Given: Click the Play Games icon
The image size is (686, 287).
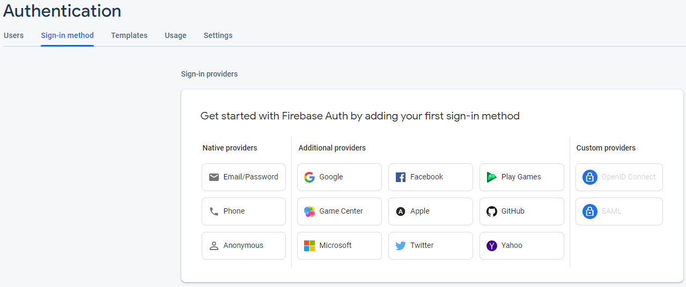Looking at the screenshot, I should coord(491,177).
